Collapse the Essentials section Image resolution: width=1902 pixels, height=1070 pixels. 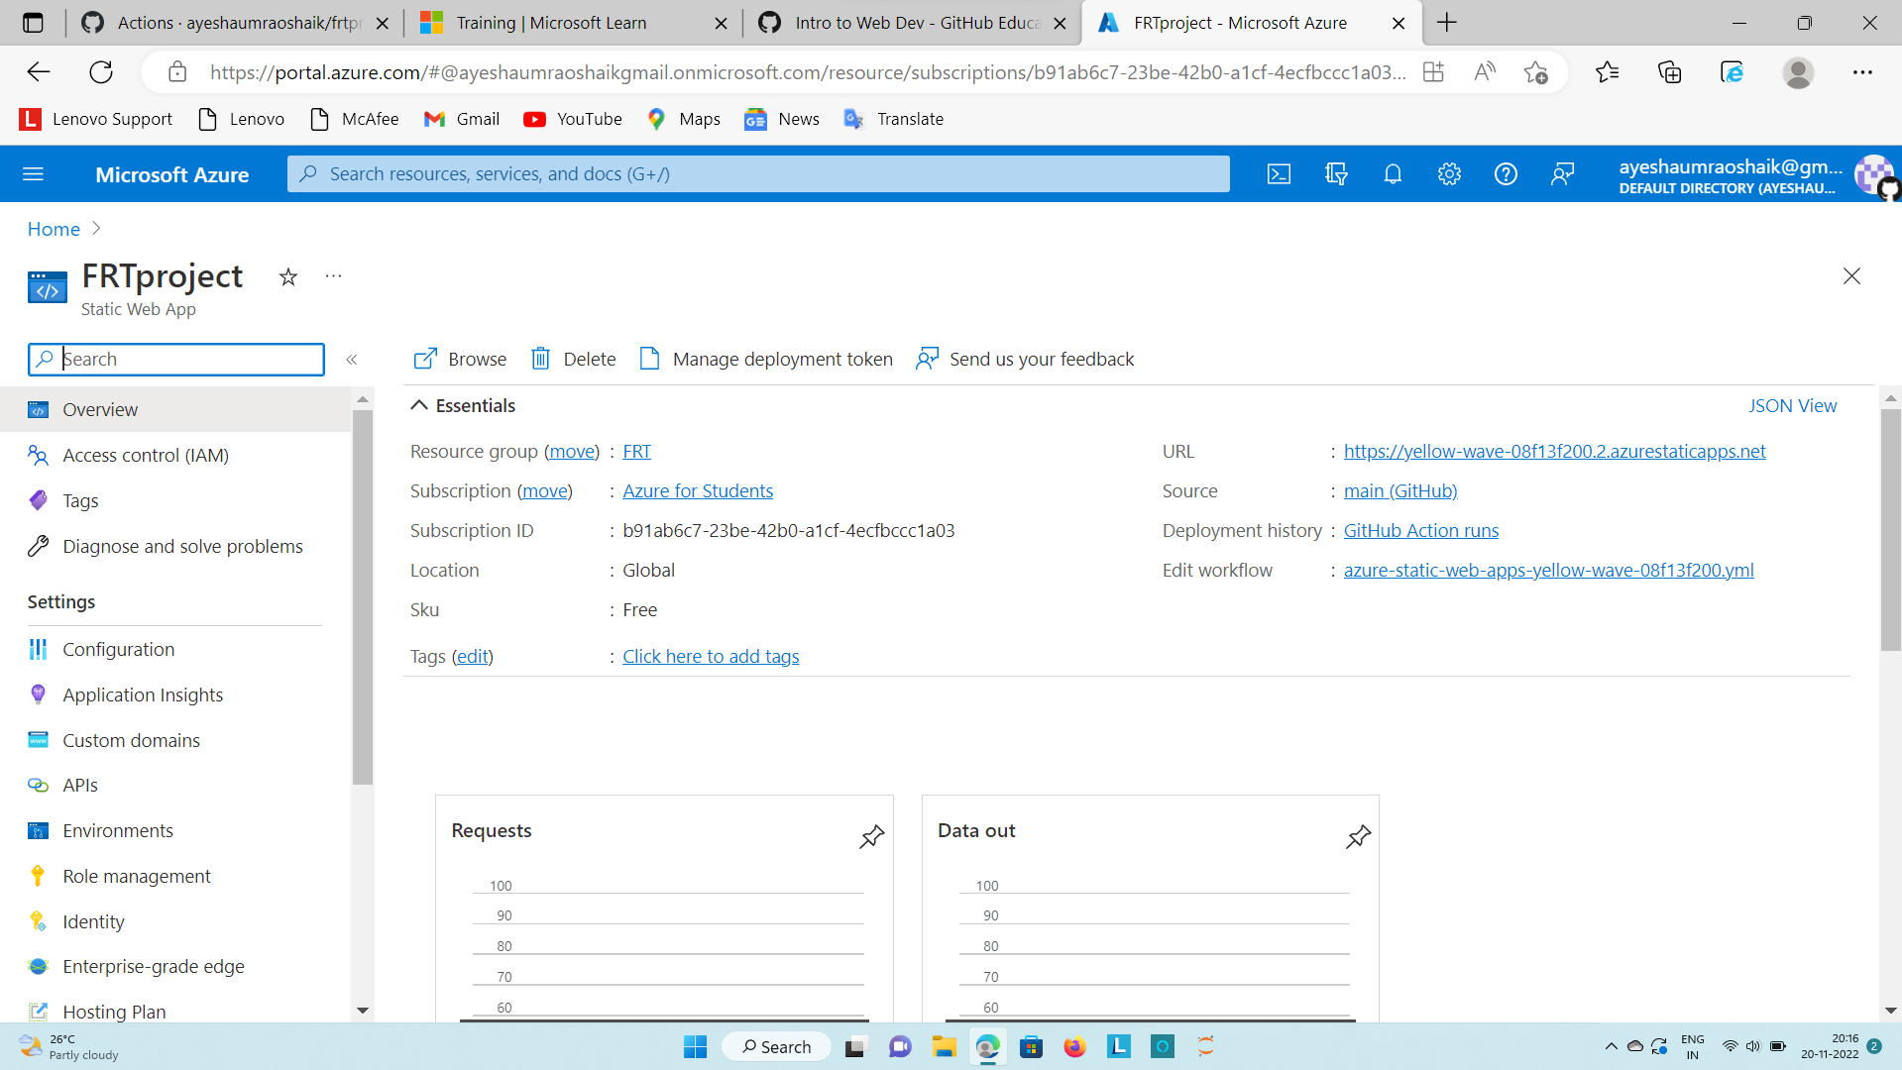pyautogui.click(x=418, y=405)
